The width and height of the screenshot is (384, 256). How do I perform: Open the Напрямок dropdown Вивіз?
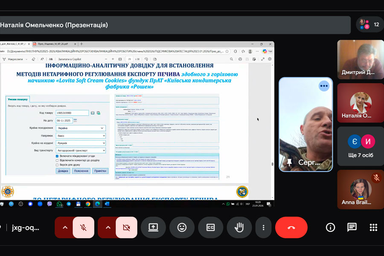coord(81,136)
